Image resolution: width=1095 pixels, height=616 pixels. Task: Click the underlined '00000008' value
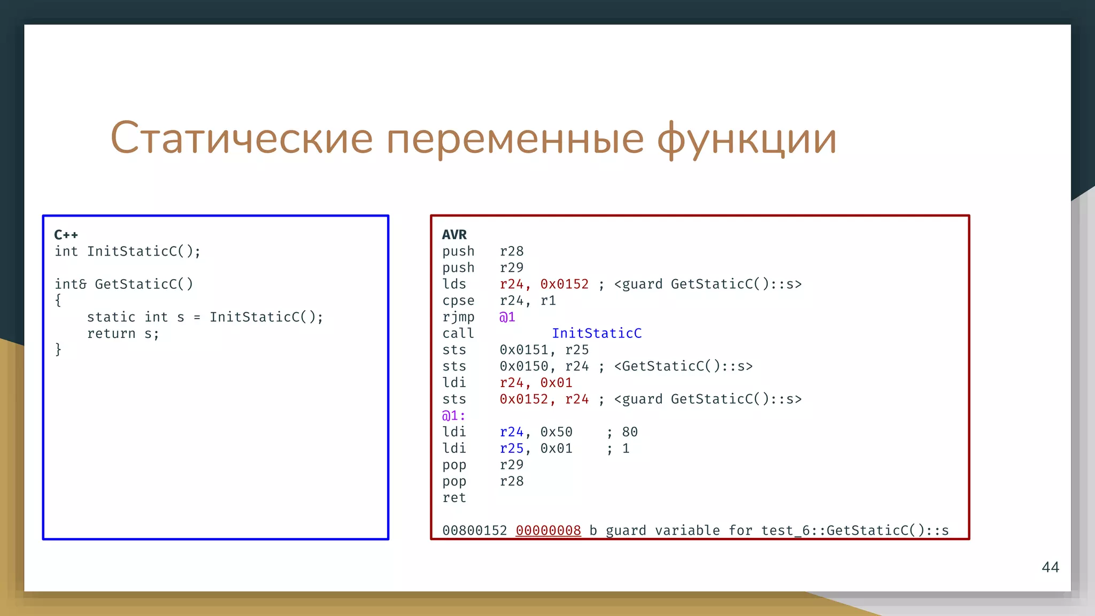tap(548, 530)
